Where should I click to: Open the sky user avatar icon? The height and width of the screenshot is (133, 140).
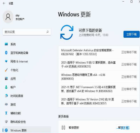pyautogui.click(x=8, y=17)
